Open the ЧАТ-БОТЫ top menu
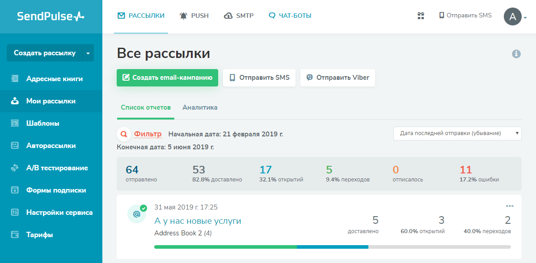Viewport: 536px width, 263px height. pyautogui.click(x=290, y=16)
